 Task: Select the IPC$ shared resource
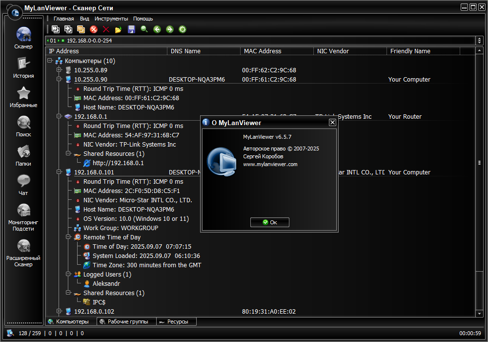(99, 302)
